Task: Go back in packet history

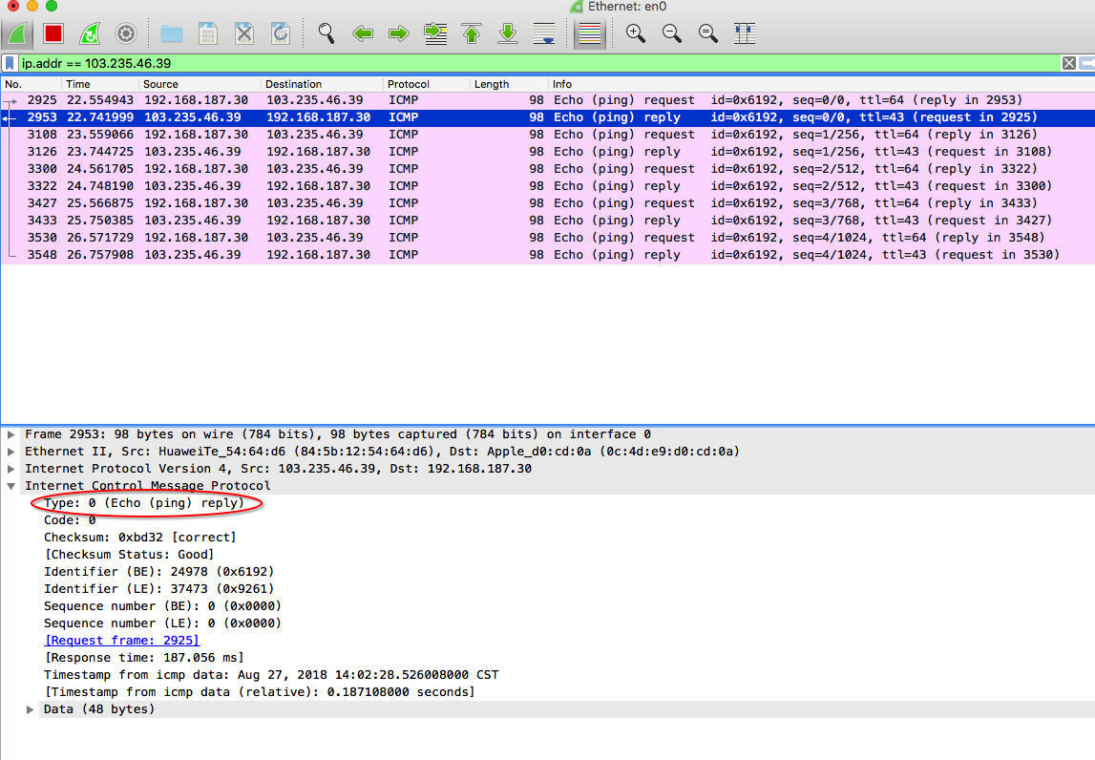Action: [363, 32]
